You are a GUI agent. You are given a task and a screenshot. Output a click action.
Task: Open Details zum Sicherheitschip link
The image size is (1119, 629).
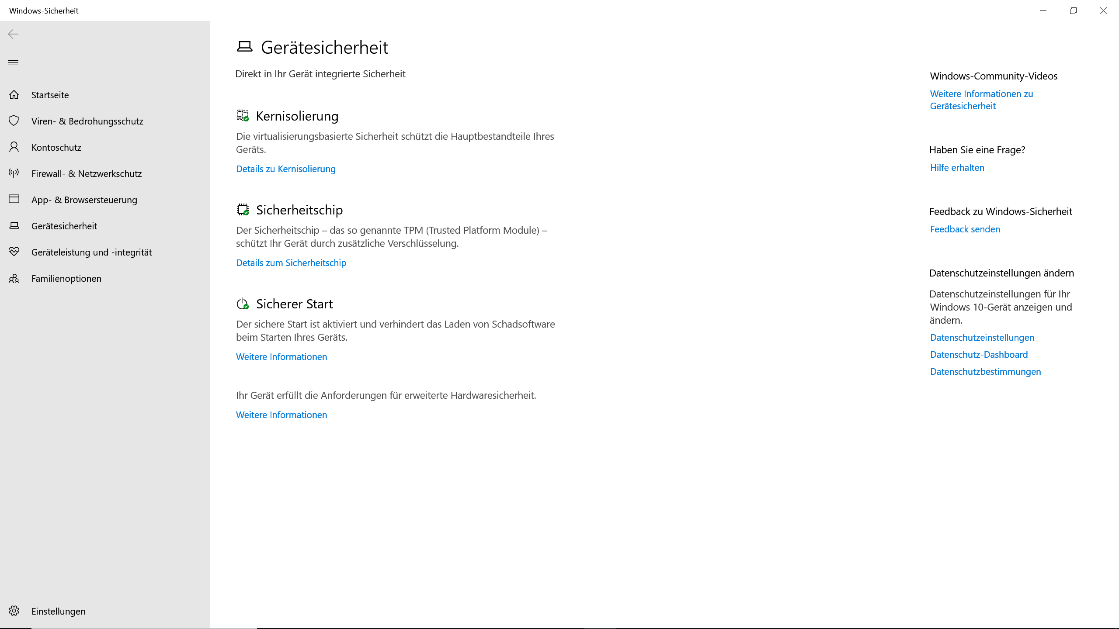click(291, 263)
